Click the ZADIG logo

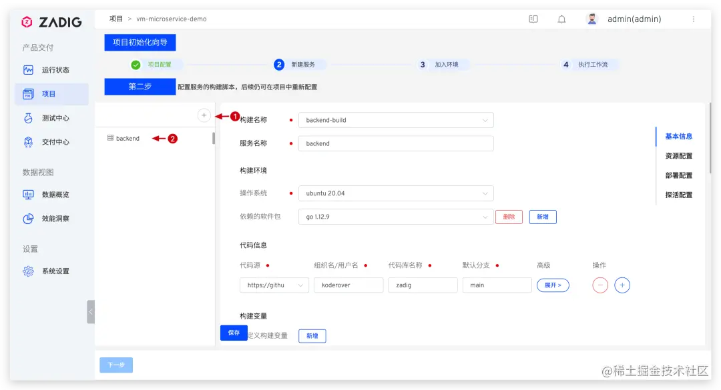click(x=51, y=21)
